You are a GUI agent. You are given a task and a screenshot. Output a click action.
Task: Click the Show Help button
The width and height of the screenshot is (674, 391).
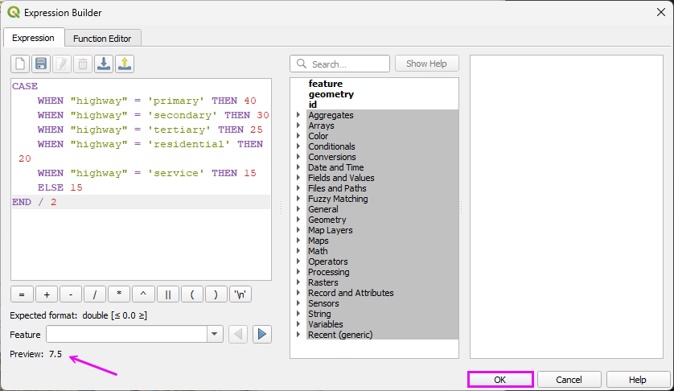pyautogui.click(x=427, y=64)
